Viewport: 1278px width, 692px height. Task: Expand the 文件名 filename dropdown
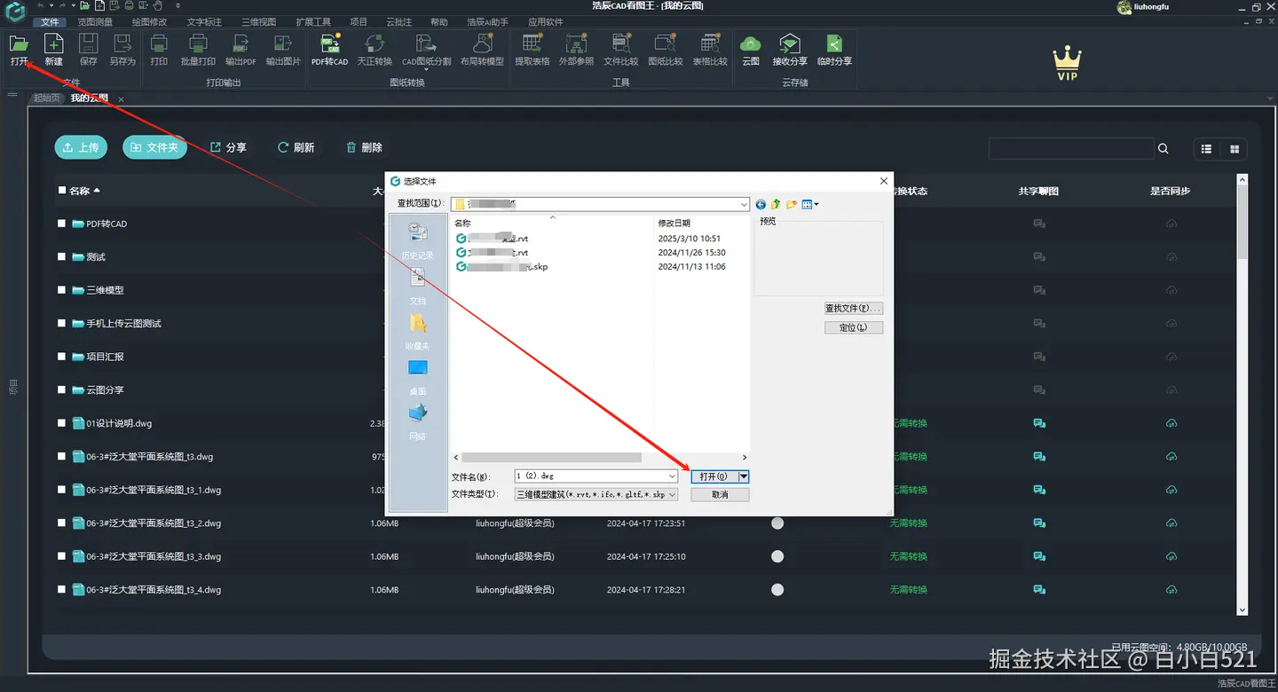pyautogui.click(x=672, y=476)
